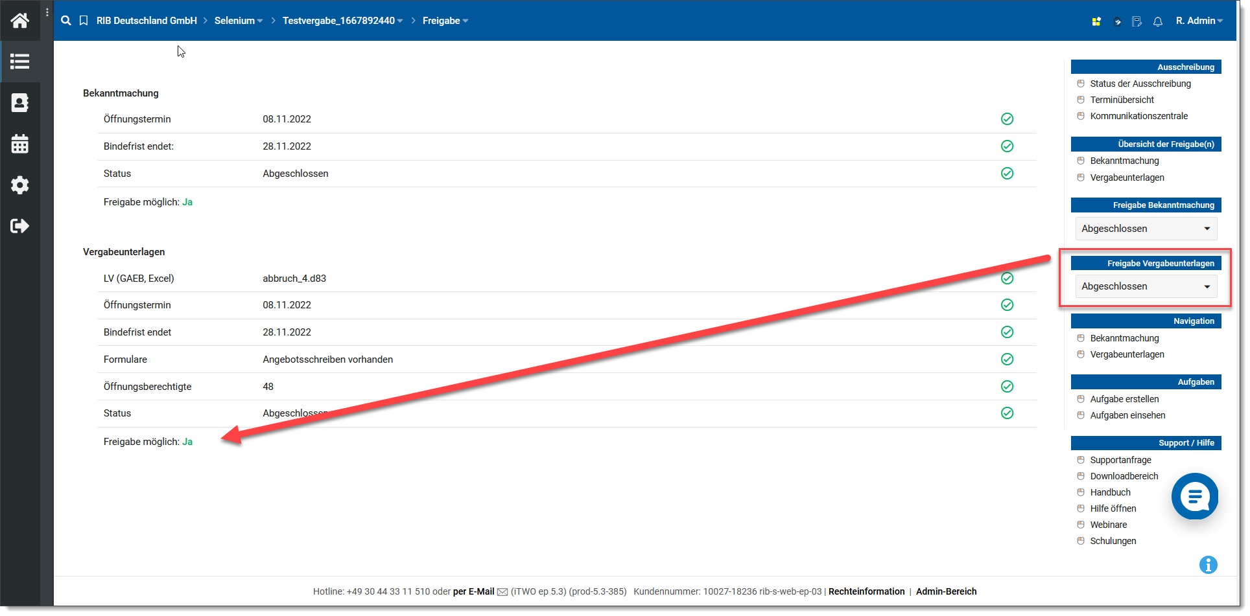Click the green check for Formulare row
Viewport: 1250px width, 616px height.
(x=1007, y=359)
